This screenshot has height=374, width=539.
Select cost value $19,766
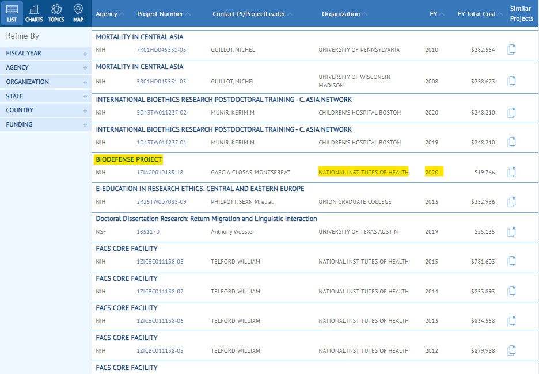(x=485, y=173)
